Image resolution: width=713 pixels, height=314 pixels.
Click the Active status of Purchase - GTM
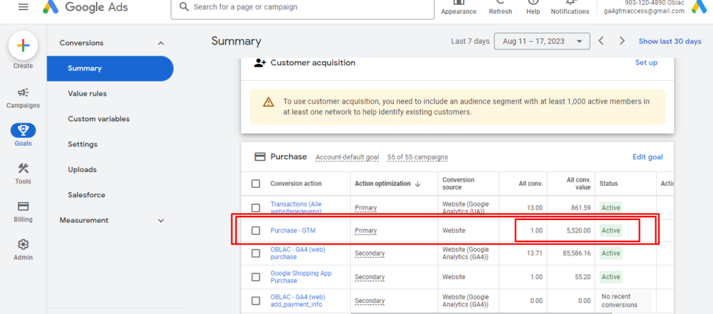click(x=611, y=230)
